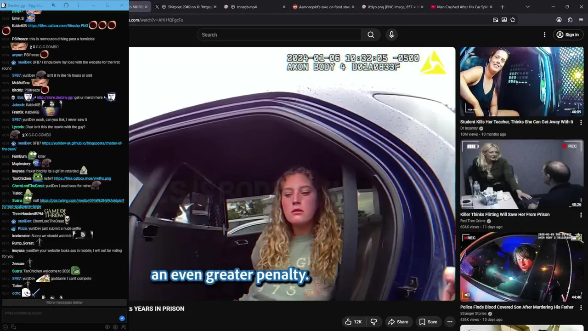588x331 pixels.
Task: Open KableKiB's files.catbox.moe 56nshp.PNG link
Action: click(58, 26)
